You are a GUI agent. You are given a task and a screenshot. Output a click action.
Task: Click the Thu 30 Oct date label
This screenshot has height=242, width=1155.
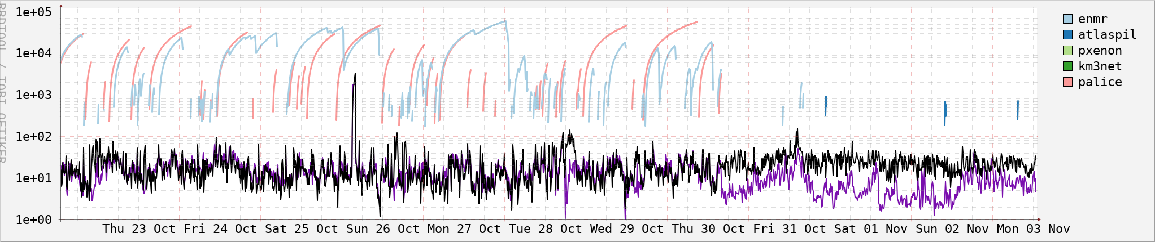[x=708, y=229]
